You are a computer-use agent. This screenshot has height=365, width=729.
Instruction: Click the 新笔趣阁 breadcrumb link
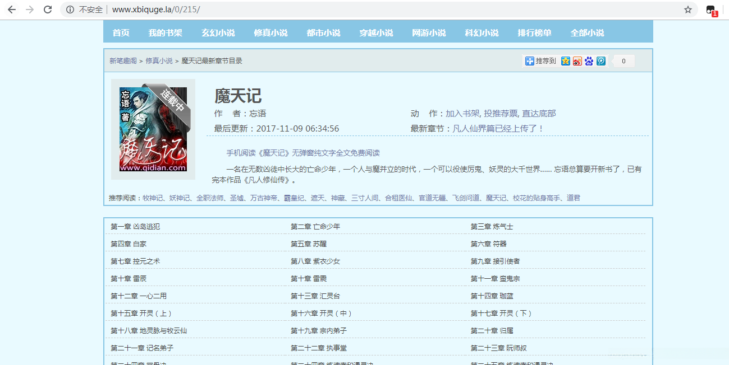pyautogui.click(x=123, y=61)
